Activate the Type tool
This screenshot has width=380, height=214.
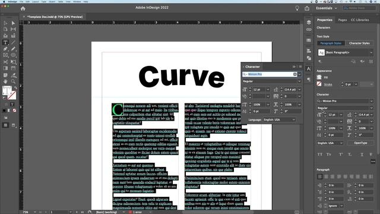click(x=5, y=42)
